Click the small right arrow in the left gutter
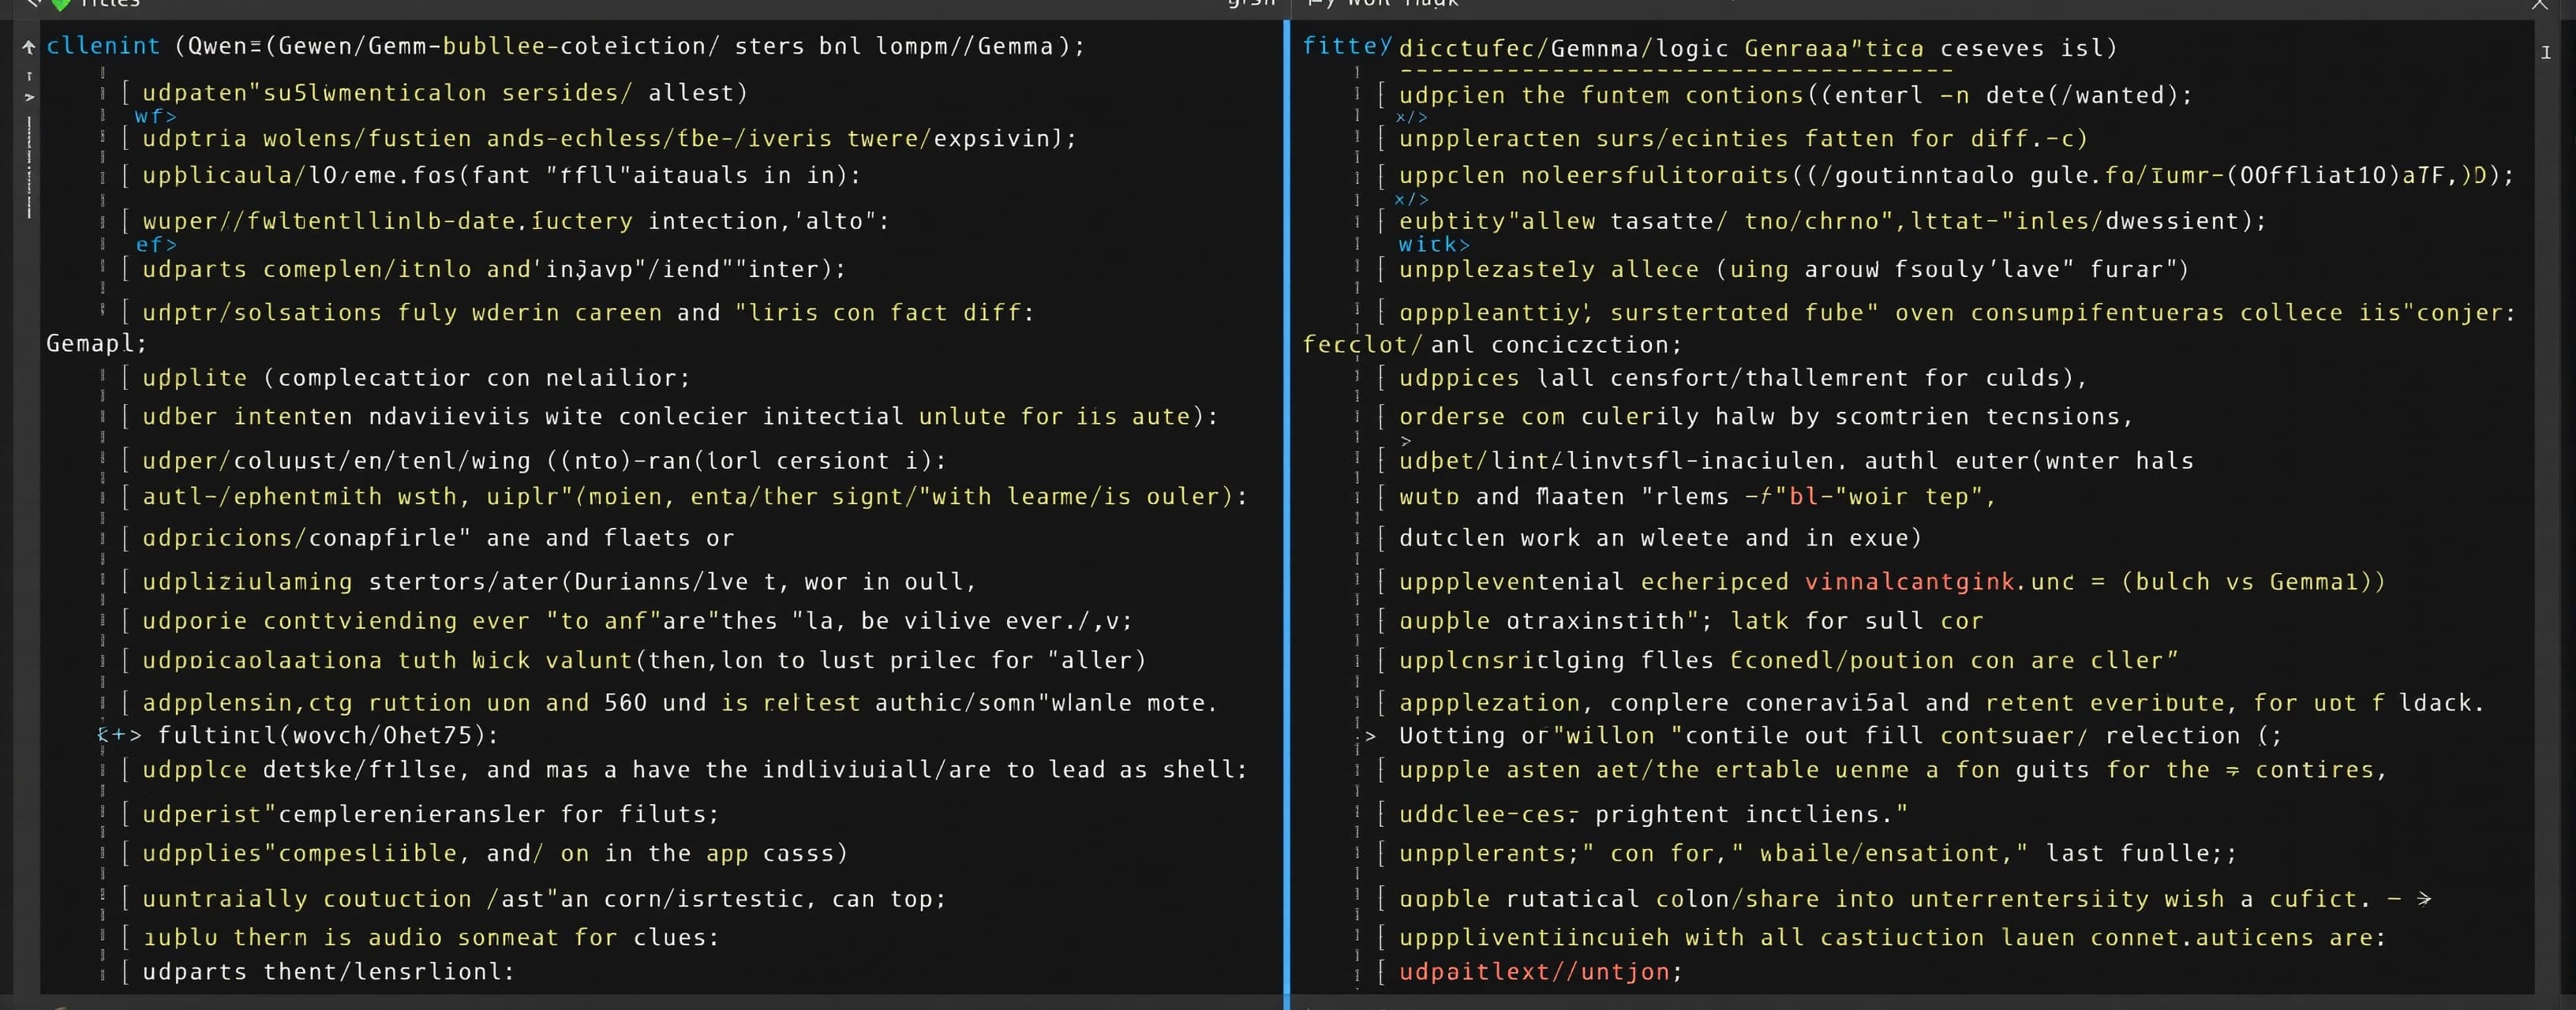Image resolution: width=2576 pixels, height=1010 pixels. point(29,97)
